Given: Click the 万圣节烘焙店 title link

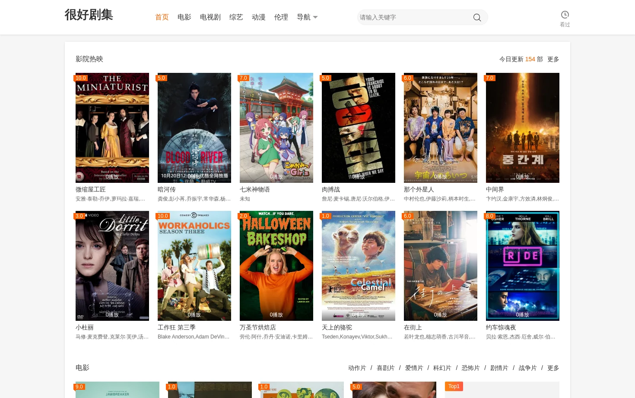Looking at the screenshot, I should [258, 327].
